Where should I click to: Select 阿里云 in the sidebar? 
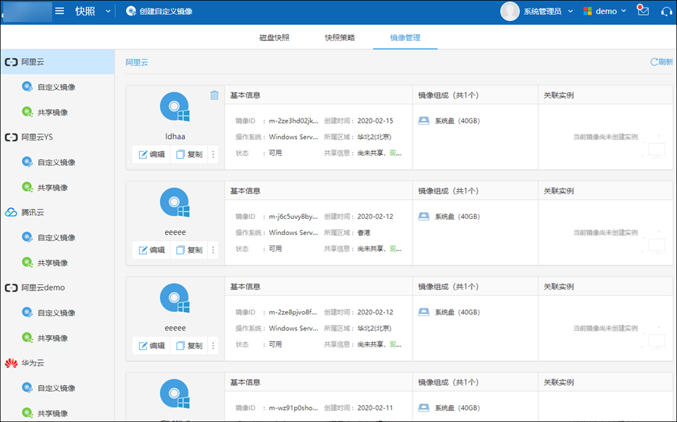click(58, 62)
